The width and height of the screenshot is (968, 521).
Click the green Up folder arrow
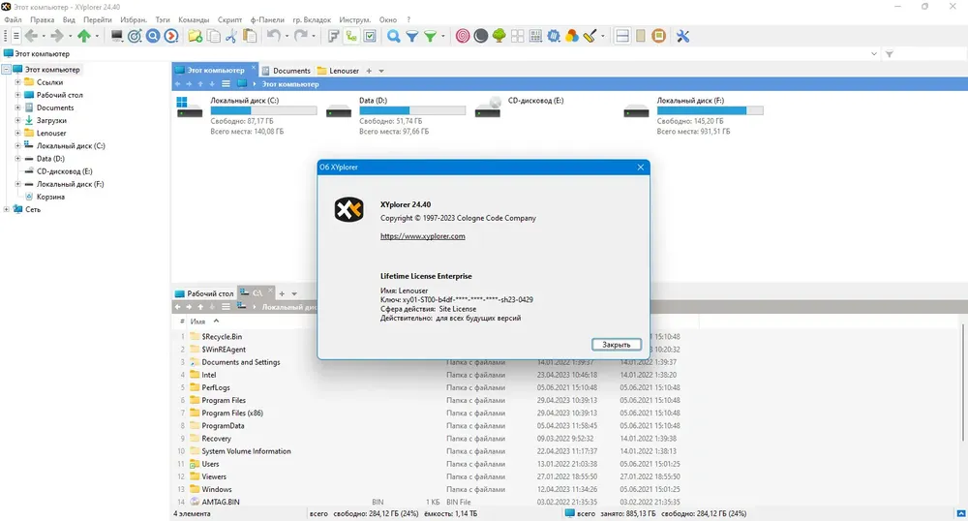pyautogui.click(x=84, y=36)
